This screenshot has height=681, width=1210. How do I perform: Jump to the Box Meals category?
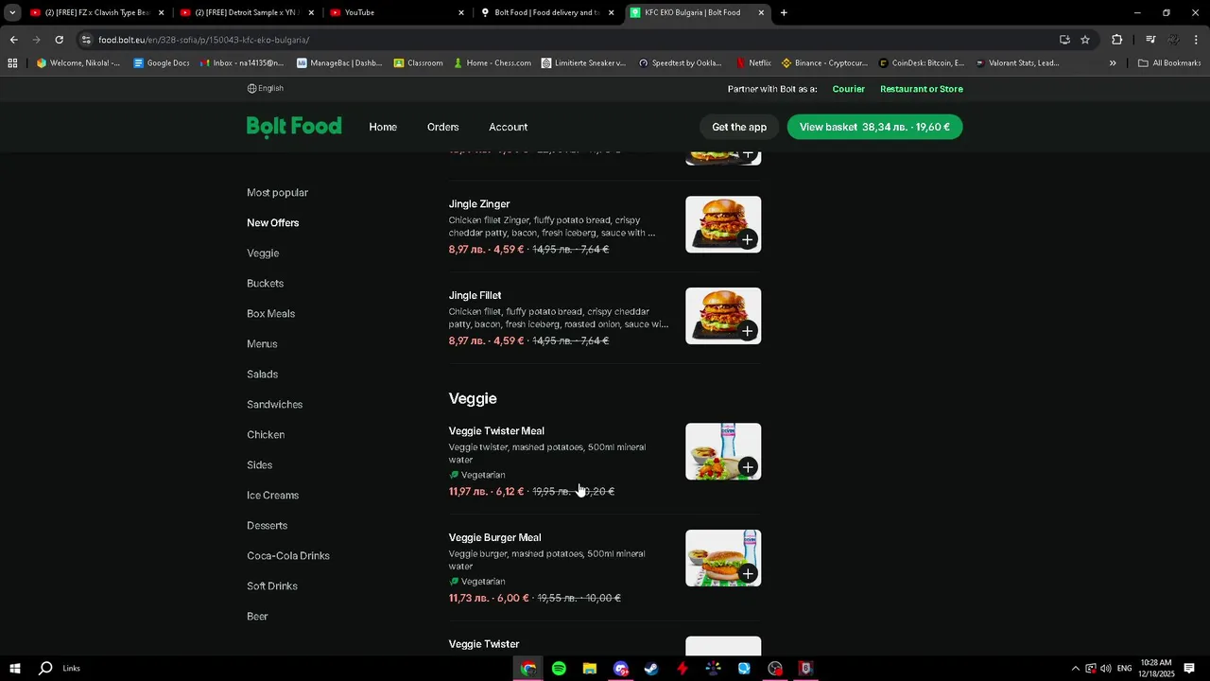tap(270, 314)
